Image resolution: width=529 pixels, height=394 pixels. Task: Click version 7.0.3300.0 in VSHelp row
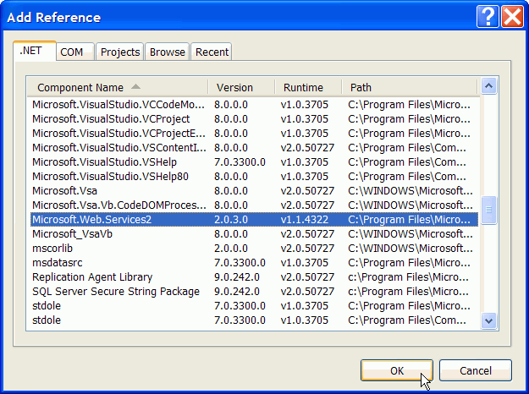pyautogui.click(x=240, y=162)
